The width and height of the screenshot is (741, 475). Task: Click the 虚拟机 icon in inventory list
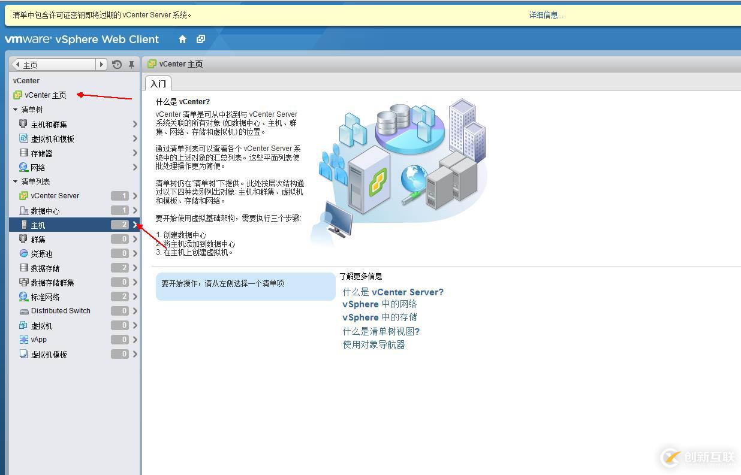pyautogui.click(x=23, y=325)
